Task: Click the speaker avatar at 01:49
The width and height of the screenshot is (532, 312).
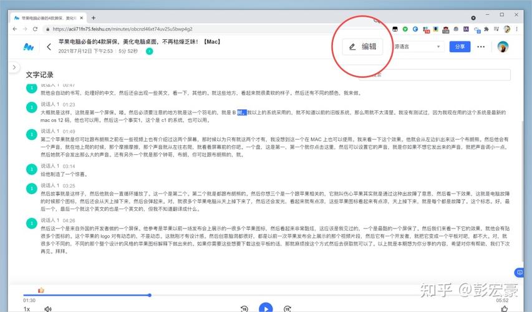Action: tap(32, 134)
